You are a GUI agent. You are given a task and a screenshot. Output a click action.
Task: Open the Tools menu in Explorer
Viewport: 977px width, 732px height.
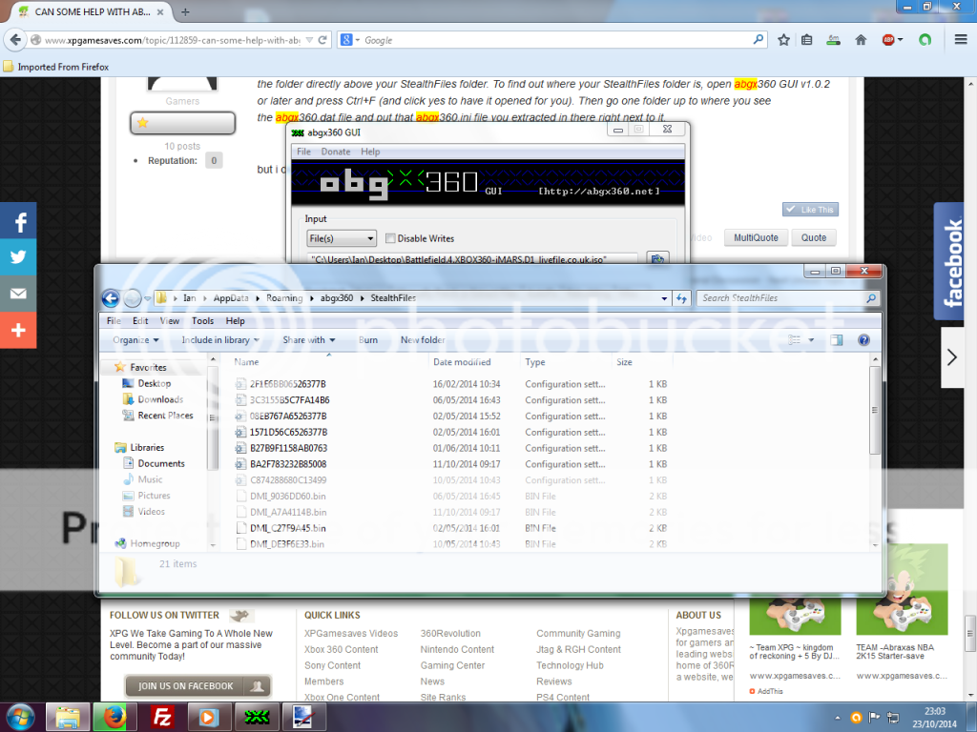[202, 321]
